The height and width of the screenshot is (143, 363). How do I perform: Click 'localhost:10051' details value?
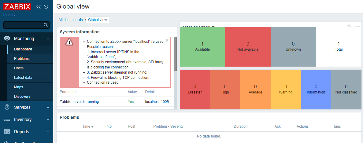[158, 101]
